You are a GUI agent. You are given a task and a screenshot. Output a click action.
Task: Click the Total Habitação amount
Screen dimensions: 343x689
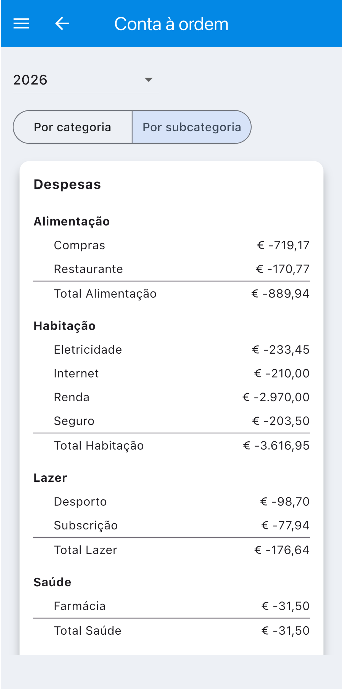(x=276, y=446)
